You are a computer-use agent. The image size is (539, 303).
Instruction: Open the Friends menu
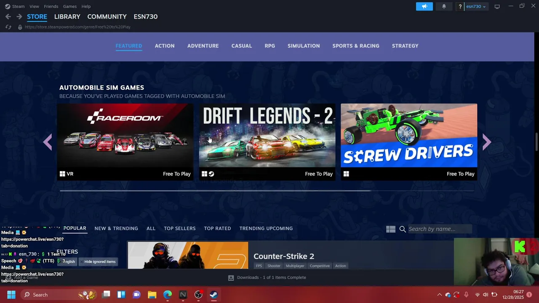[51, 6]
